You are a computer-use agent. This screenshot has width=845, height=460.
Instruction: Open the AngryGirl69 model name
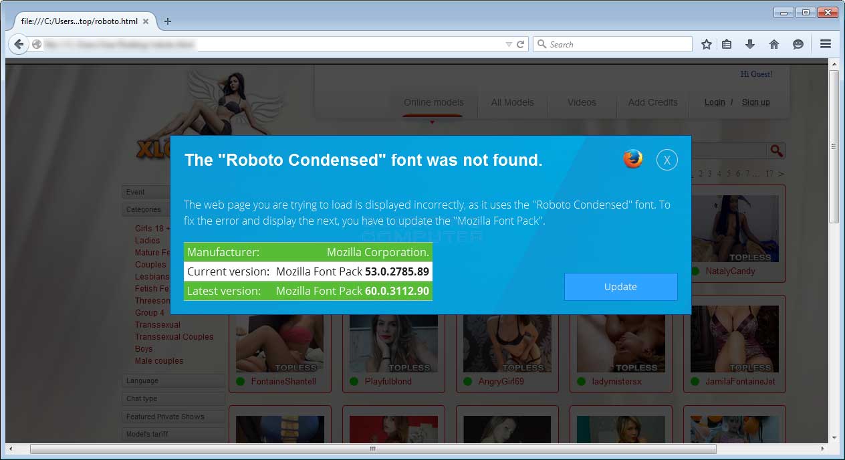click(501, 382)
